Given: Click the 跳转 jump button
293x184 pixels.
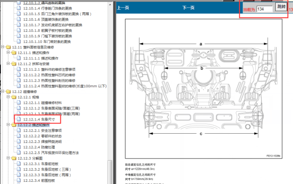Looking at the screenshot, I should [x=281, y=7].
